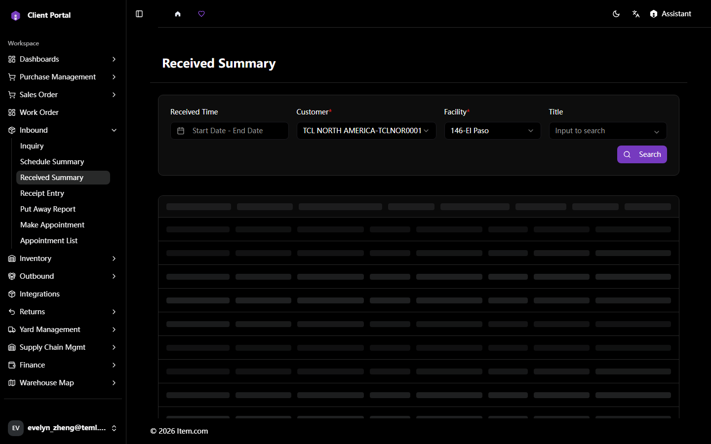Image resolution: width=711 pixels, height=444 pixels.
Task: Select Receipt Entry in sidebar
Action: [x=63, y=193]
